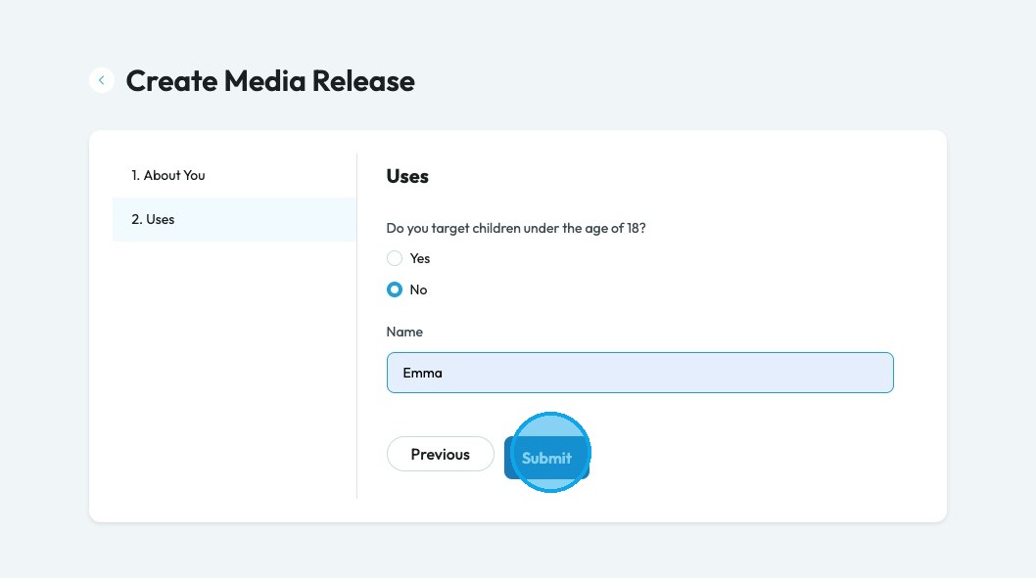Screen dimensions: 1036x578
Task: Select the "Yes" radio button circle
Action: point(395,258)
